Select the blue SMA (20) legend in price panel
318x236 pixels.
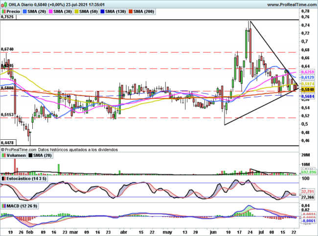[35, 12]
